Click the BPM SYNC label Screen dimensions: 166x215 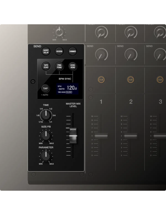point(65,79)
